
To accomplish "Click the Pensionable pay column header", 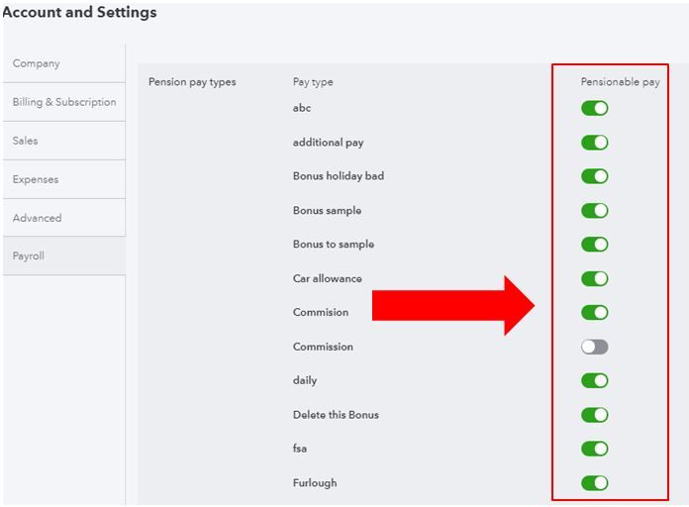I will tap(620, 82).
